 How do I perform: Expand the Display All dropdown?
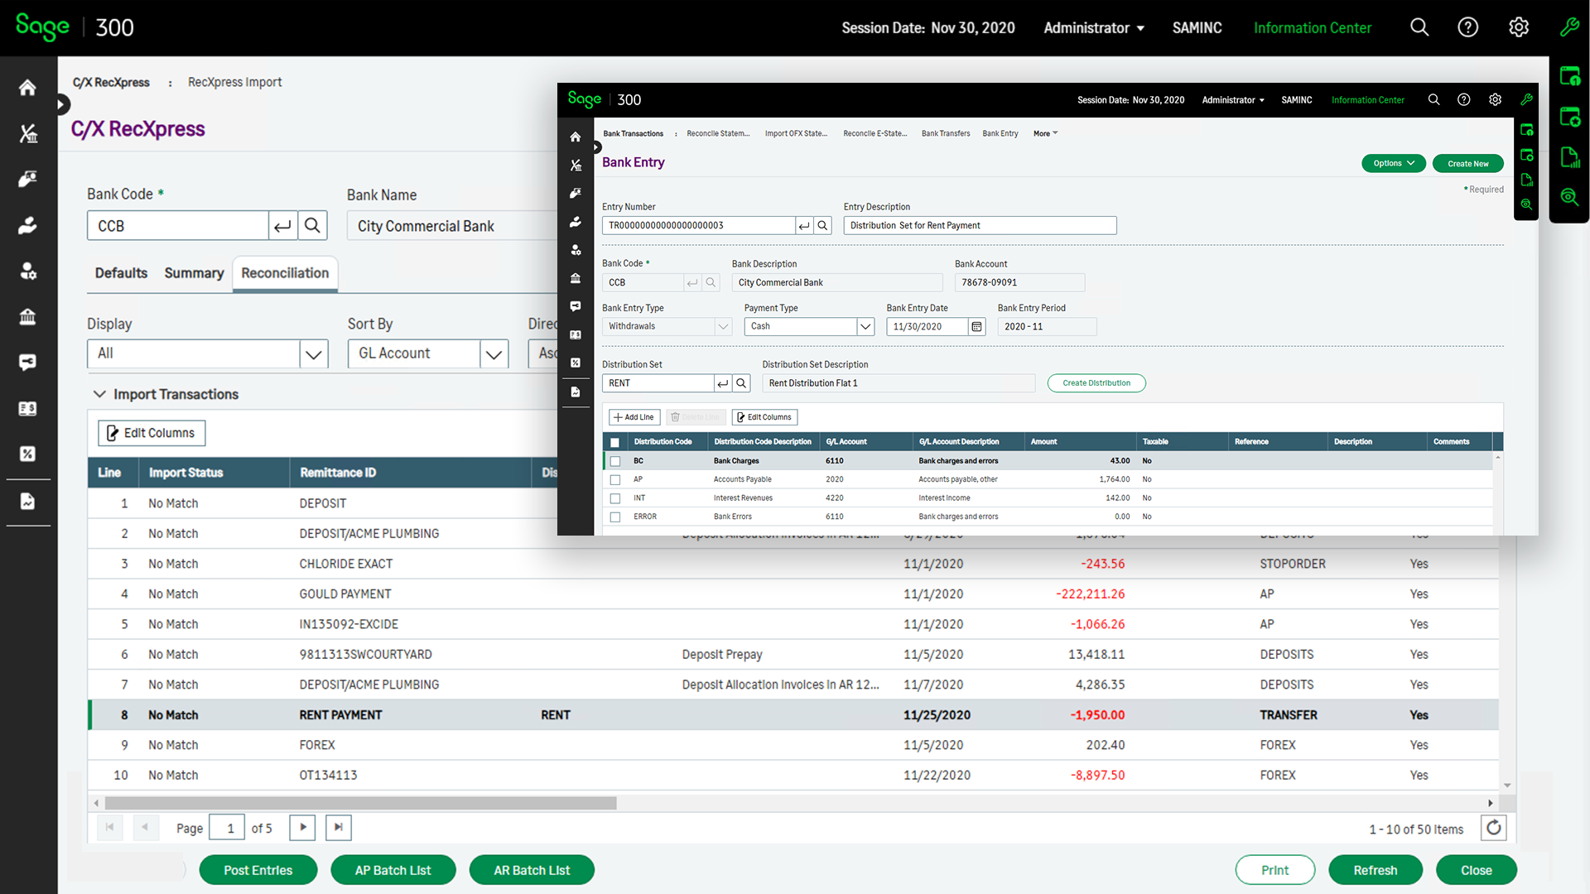[x=313, y=354]
